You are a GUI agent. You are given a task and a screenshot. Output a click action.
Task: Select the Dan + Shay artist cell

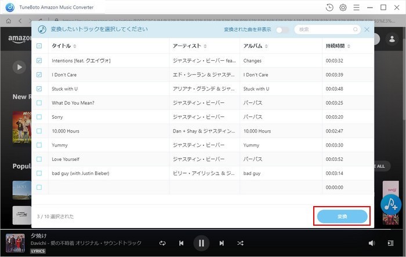205,131
